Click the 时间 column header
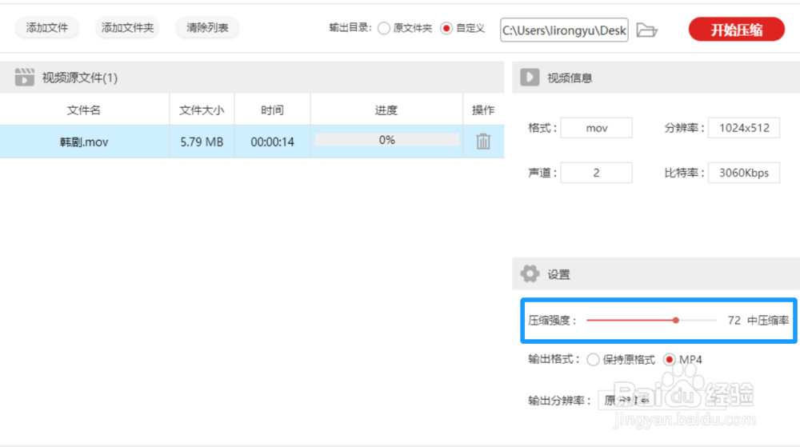 [273, 110]
